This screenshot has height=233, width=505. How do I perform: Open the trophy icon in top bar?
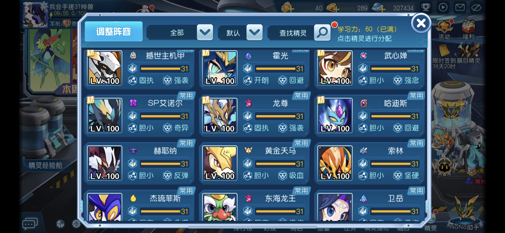pos(426,7)
